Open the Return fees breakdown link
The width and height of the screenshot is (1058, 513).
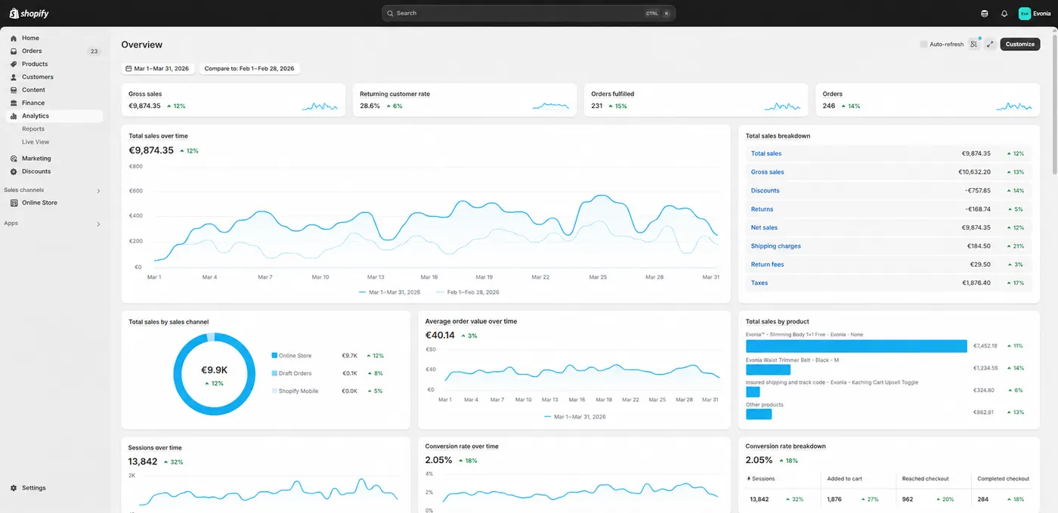(767, 264)
